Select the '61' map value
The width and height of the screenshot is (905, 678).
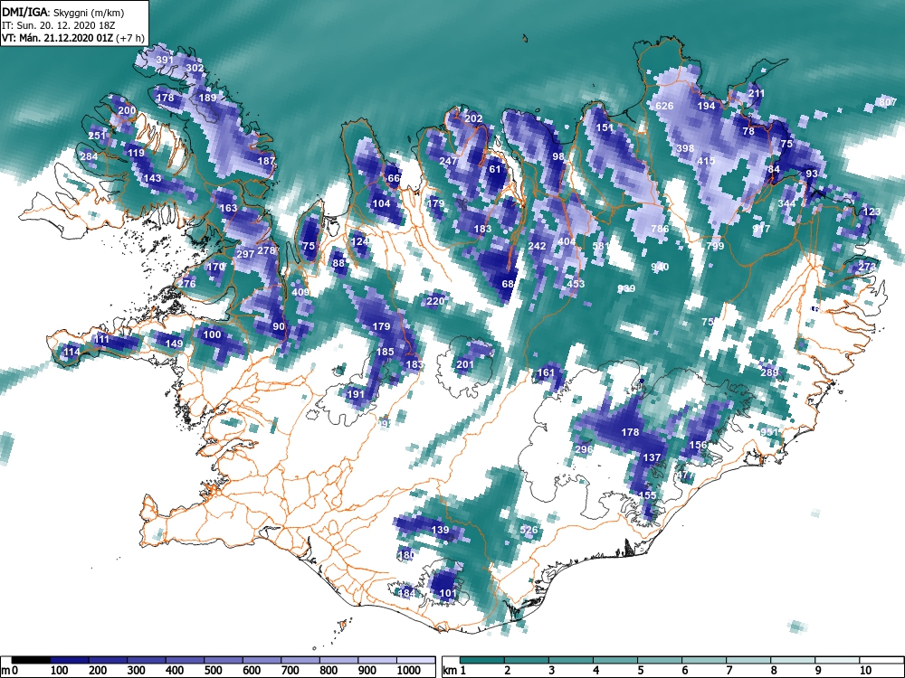(495, 170)
